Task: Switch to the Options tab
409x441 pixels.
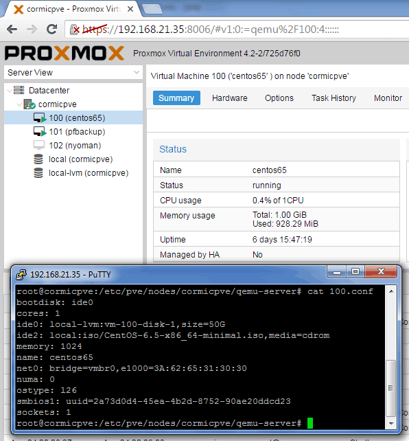Action: (279, 98)
